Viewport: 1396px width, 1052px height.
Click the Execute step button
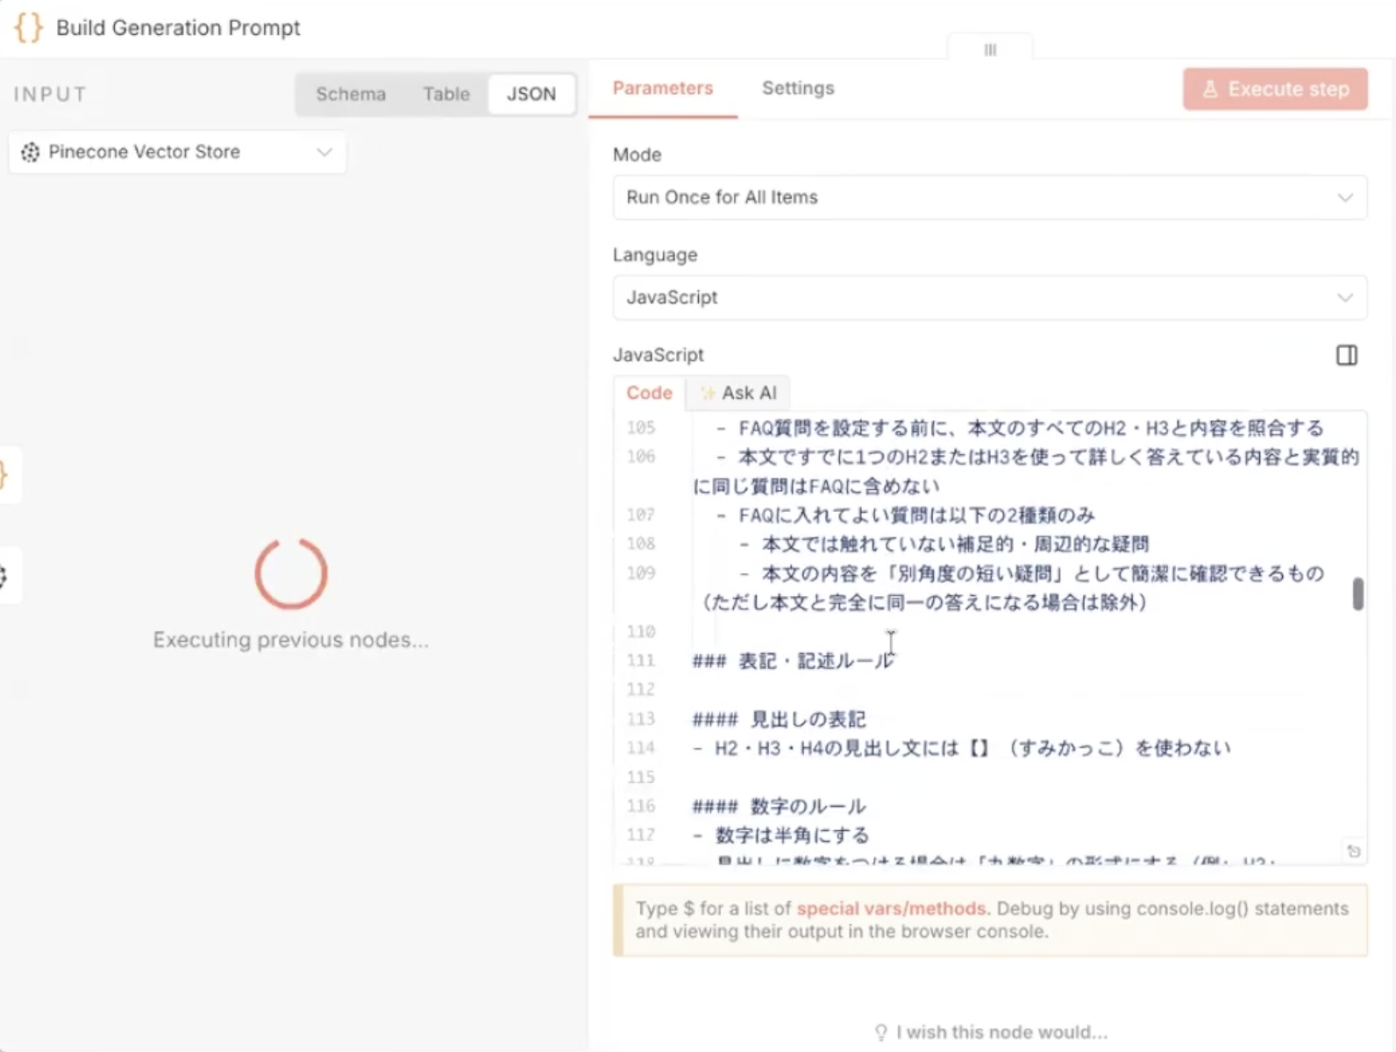(x=1275, y=89)
